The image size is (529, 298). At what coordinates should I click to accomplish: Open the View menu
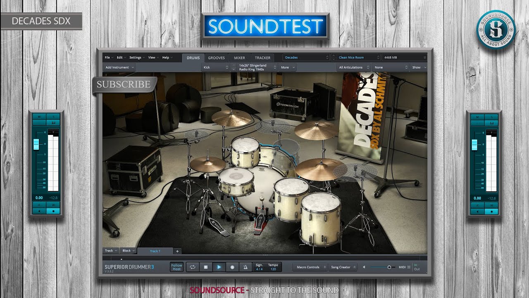[153, 58]
